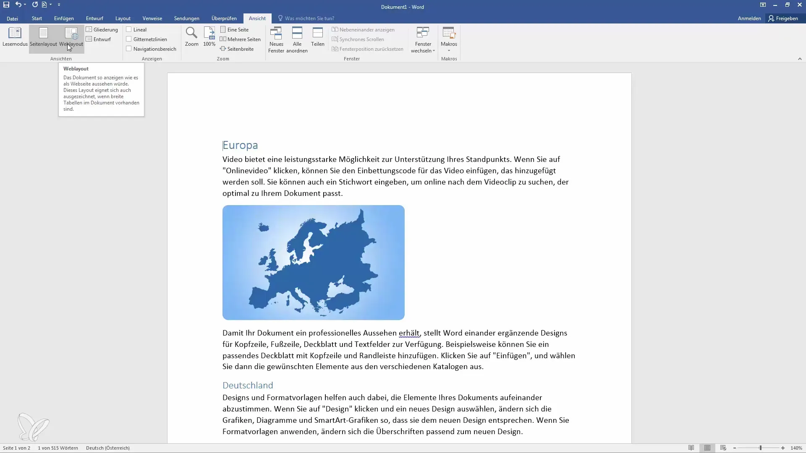Click the word count '1 von 515 Wörtern'

(x=58, y=448)
